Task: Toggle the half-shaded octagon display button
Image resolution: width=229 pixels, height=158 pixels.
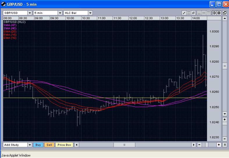Action: tap(214, 13)
